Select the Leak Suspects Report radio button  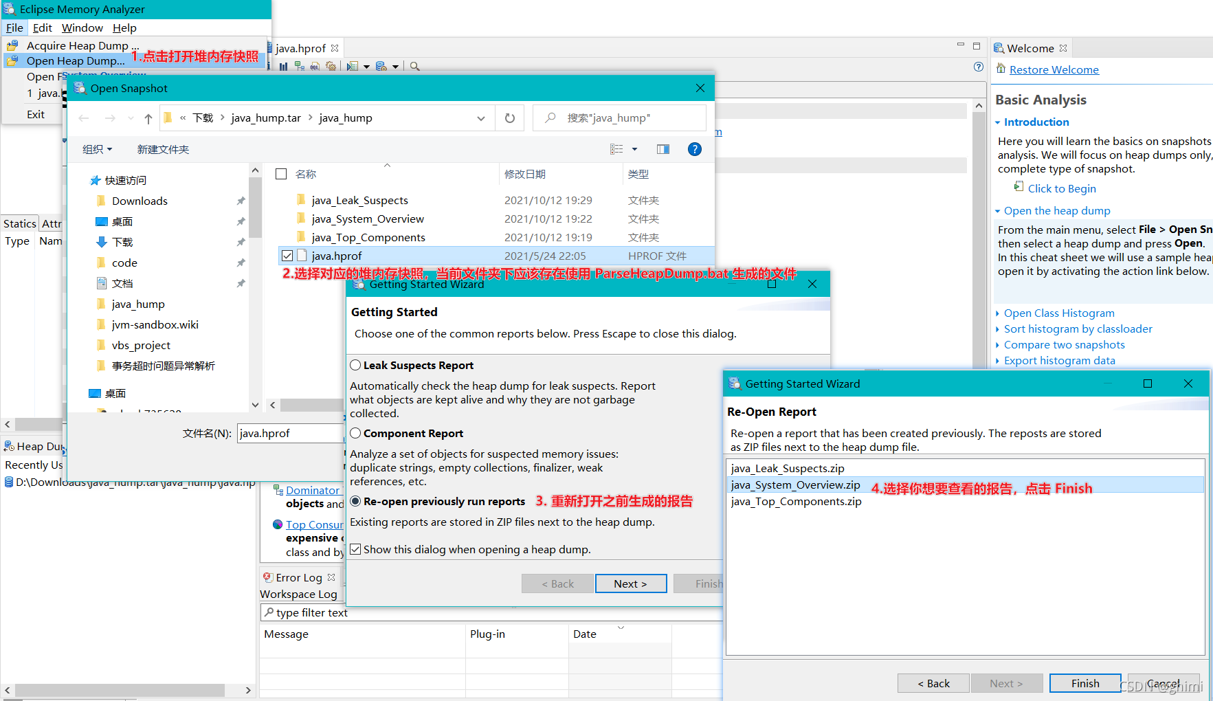point(355,365)
